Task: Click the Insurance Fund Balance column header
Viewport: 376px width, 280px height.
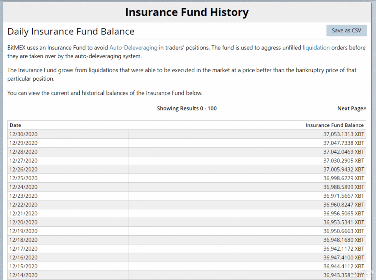Action: pos(334,125)
